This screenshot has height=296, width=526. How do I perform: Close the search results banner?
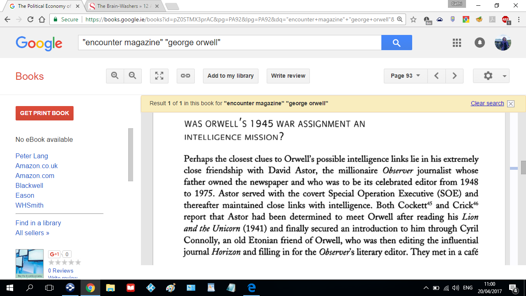click(511, 104)
